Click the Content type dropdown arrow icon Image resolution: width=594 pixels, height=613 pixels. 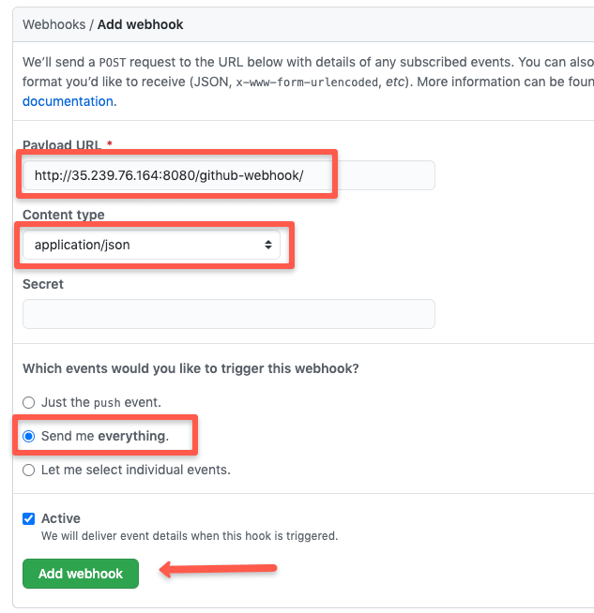268,245
